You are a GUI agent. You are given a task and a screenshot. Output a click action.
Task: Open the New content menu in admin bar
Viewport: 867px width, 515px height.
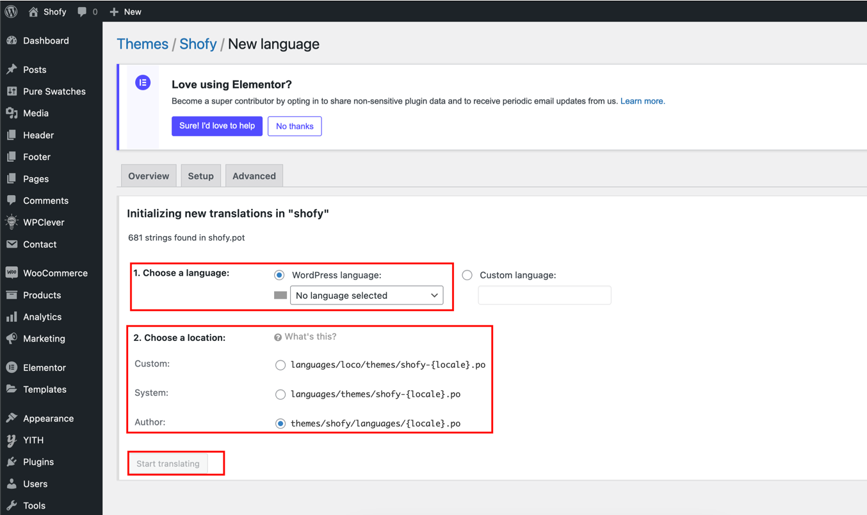(x=126, y=12)
